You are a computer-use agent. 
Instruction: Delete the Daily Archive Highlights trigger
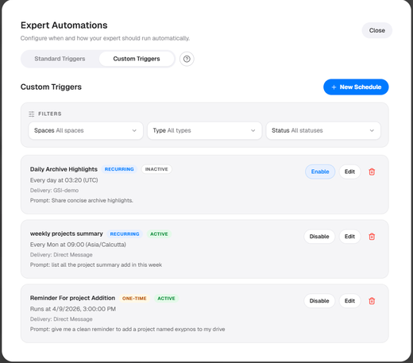372,172
